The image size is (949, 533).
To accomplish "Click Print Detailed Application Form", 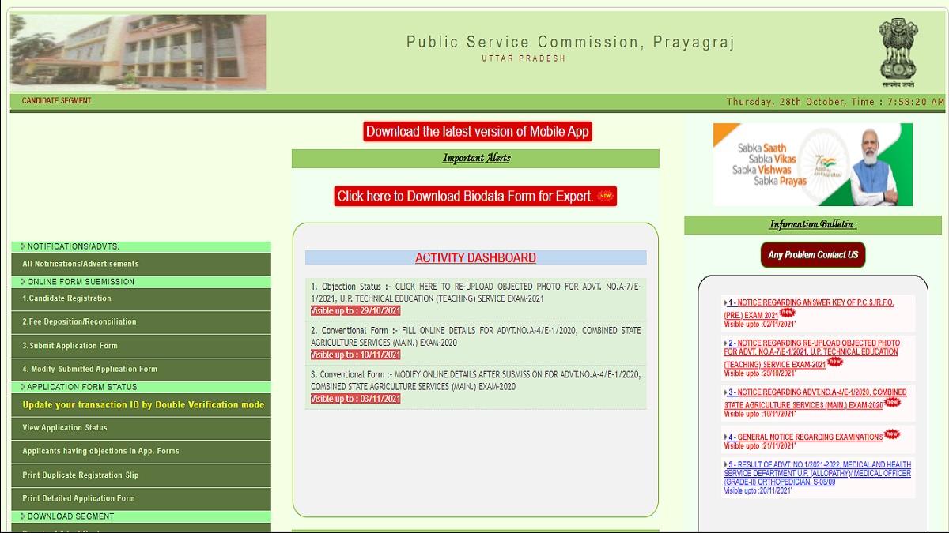I will coord(78,498).
